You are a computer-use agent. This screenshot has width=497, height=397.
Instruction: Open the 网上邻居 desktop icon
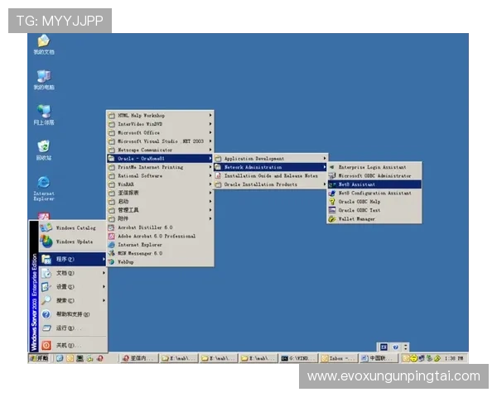click(x=44, y=115)
